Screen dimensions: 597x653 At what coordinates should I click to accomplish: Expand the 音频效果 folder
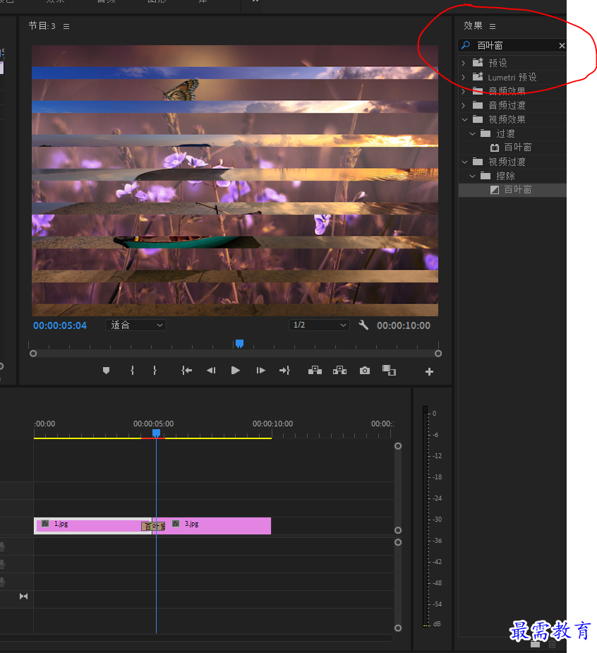(x=464, y=91)
